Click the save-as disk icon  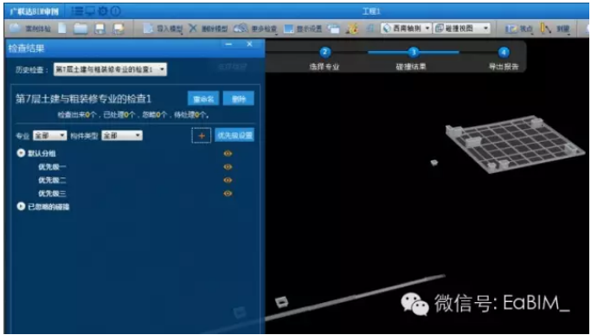[x=119, y=29]
